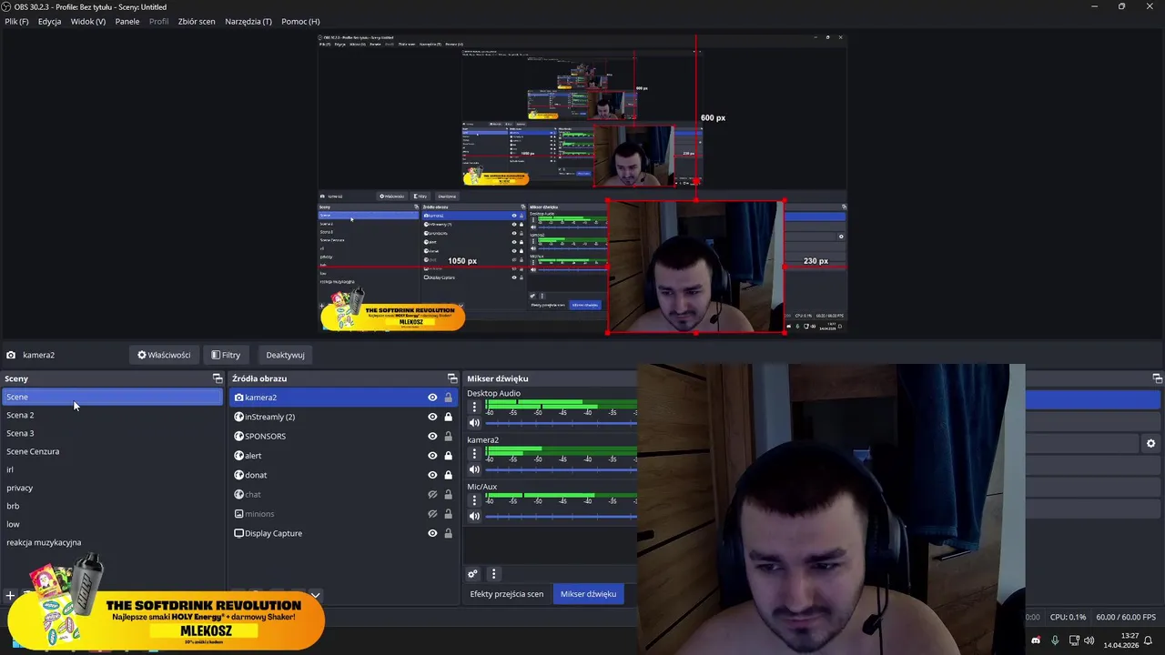Screen dimensions: 1165x655
Task: Select the Scena 2 scene
Action: 112,415
